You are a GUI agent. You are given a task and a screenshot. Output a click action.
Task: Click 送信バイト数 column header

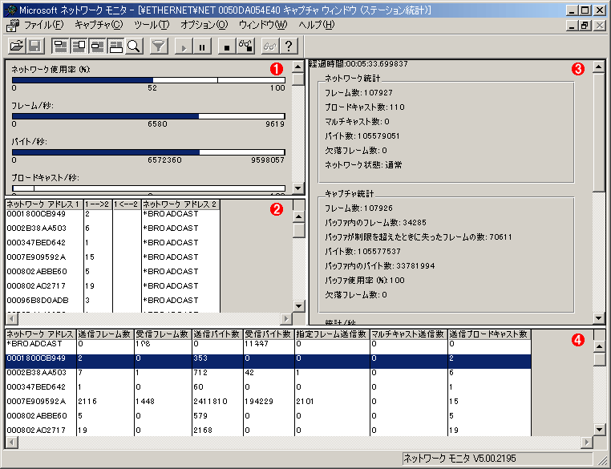click(x=217, y=334)
